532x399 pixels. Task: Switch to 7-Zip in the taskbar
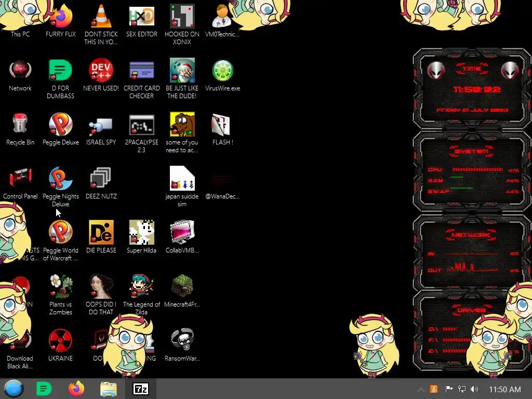point(140,389)
